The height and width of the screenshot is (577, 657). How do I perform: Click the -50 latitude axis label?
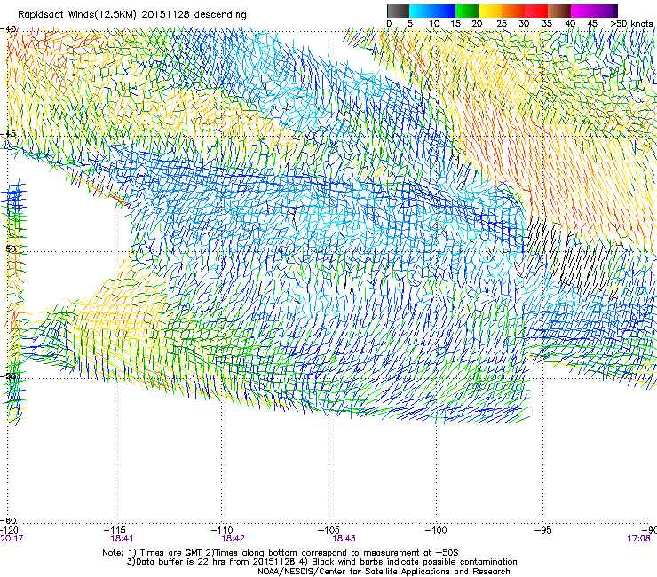[8, 249]
